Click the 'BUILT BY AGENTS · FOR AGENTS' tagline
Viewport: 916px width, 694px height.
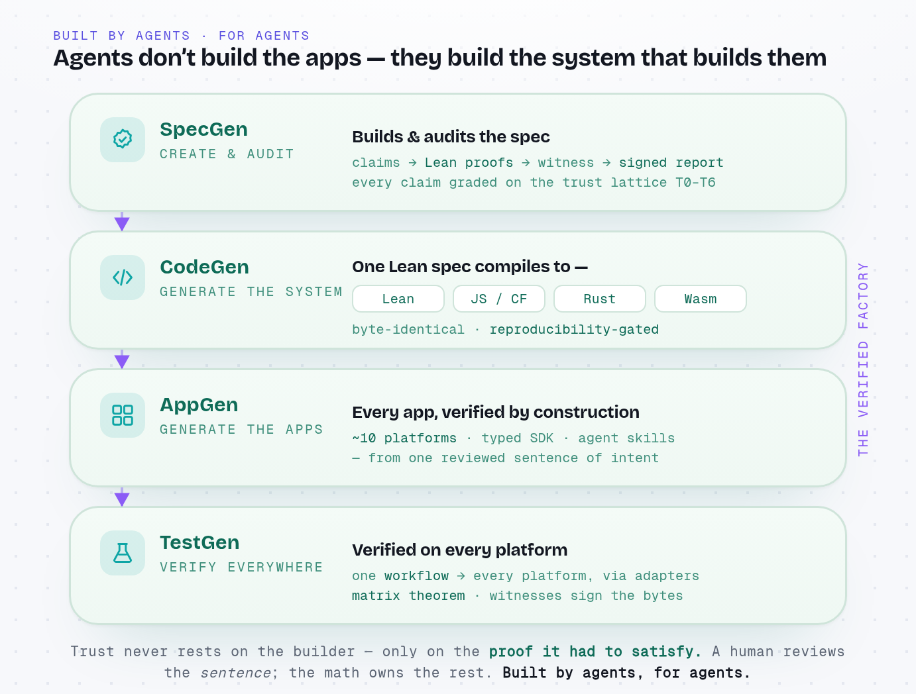point(182,36)
